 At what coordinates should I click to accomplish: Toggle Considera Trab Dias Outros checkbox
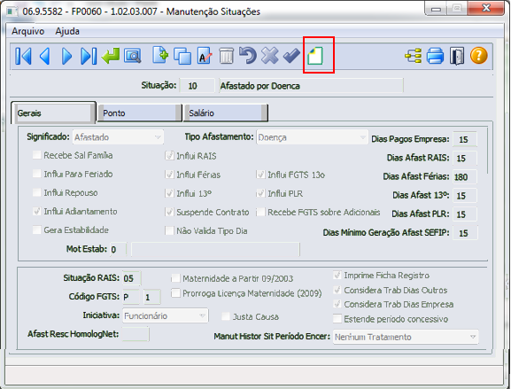pyautogui.click(x=337, y=290)
